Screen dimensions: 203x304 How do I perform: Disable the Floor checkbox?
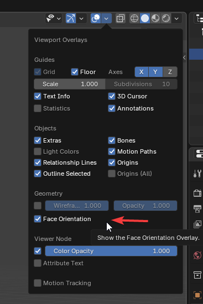point(75,72)
